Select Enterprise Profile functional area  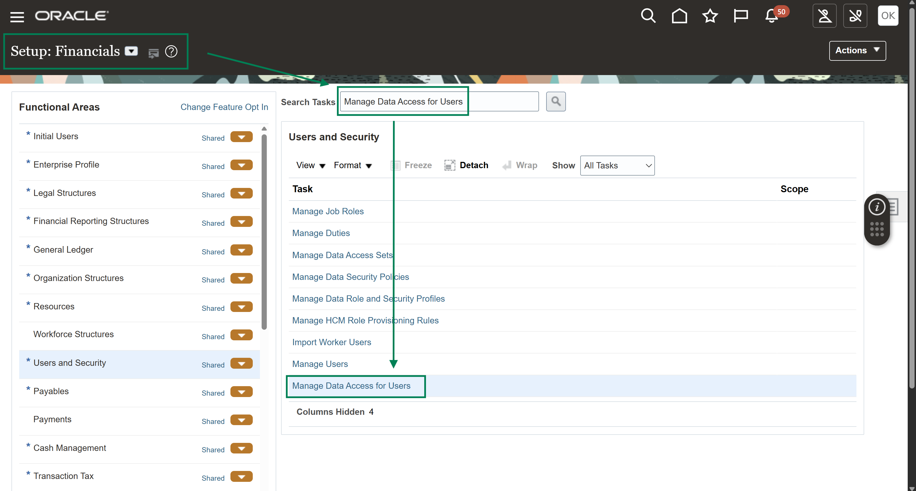pyautogui.click(x=66, y=165)
